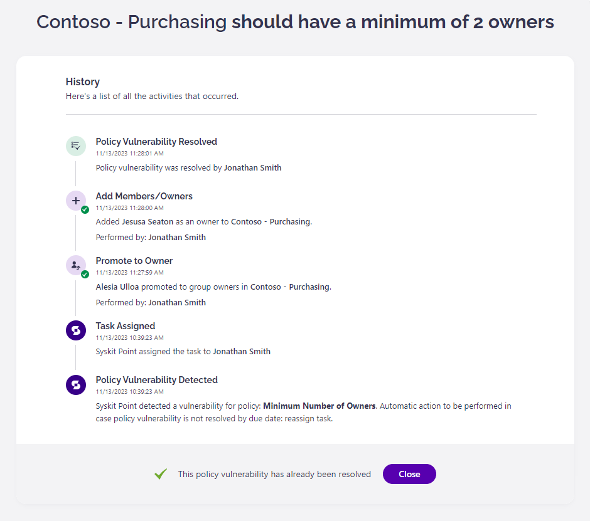Click the green resolved checkmark in footer

[x=161, y=474]
